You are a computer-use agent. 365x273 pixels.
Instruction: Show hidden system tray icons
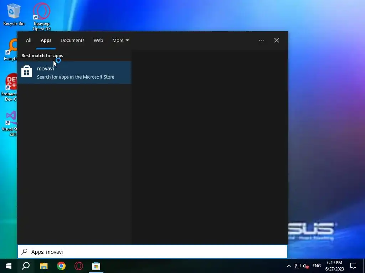(289, 266)
